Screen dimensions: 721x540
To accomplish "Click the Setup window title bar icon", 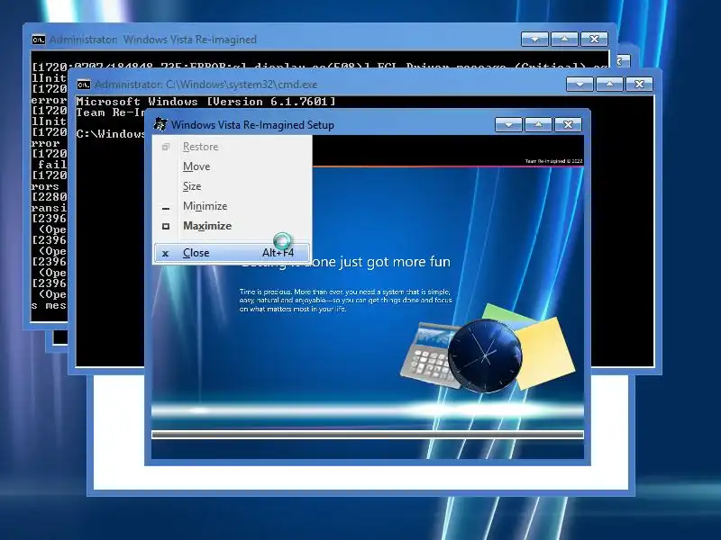I will [x=160, y=124].
